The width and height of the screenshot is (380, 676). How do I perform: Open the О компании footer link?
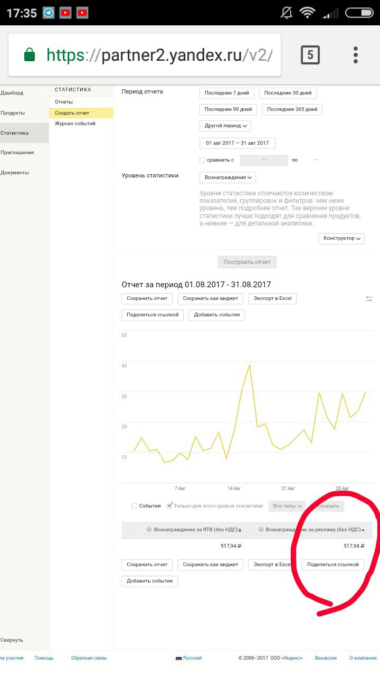click(x=363, y=658)
